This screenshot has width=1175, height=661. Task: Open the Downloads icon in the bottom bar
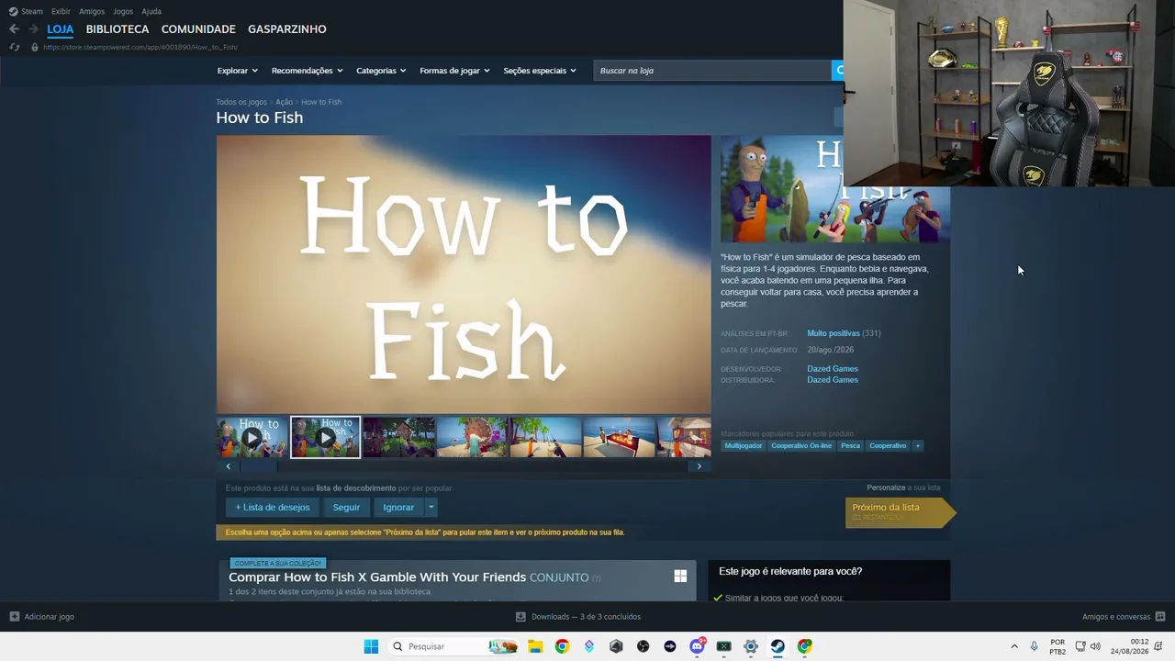point(520,617)
